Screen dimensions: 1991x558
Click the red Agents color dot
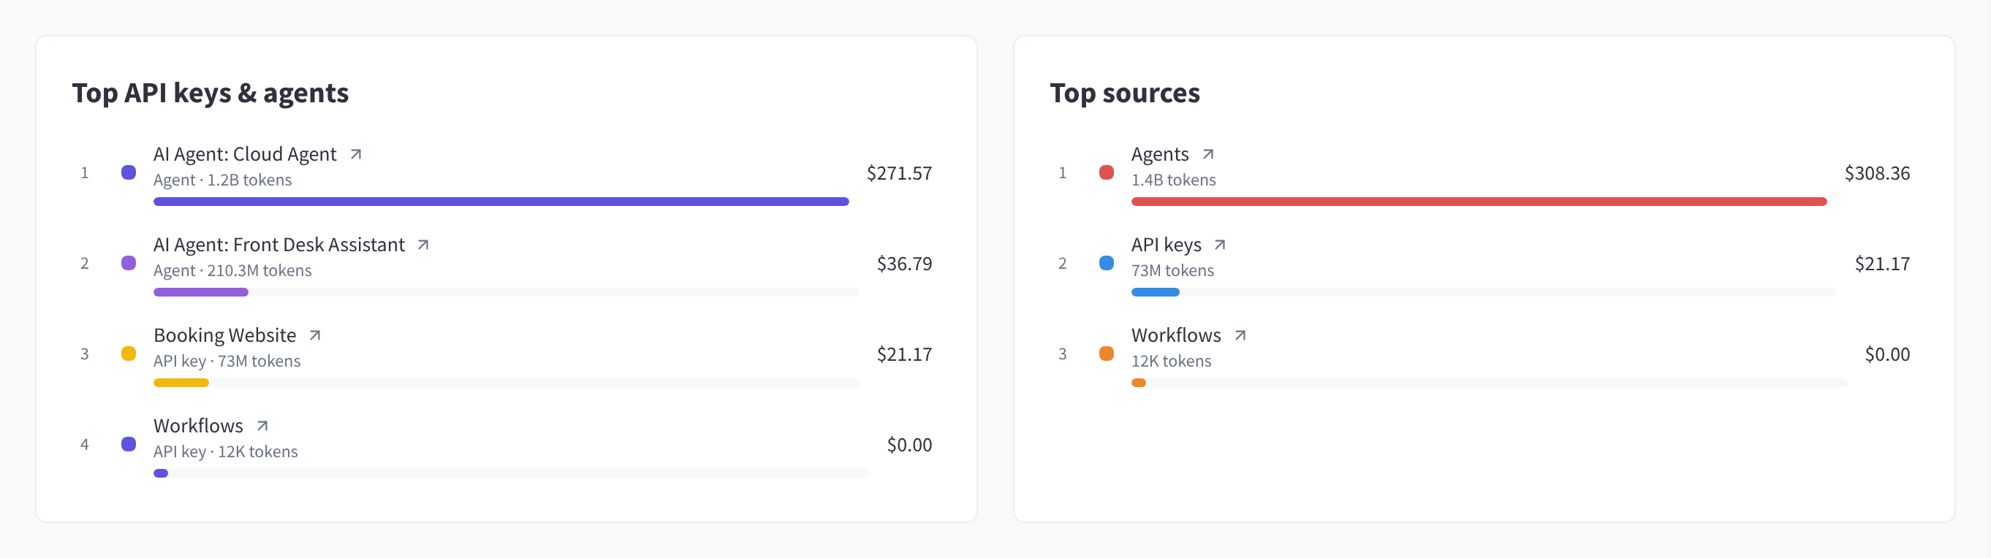pyautogui.click(x=1107, y=172)
